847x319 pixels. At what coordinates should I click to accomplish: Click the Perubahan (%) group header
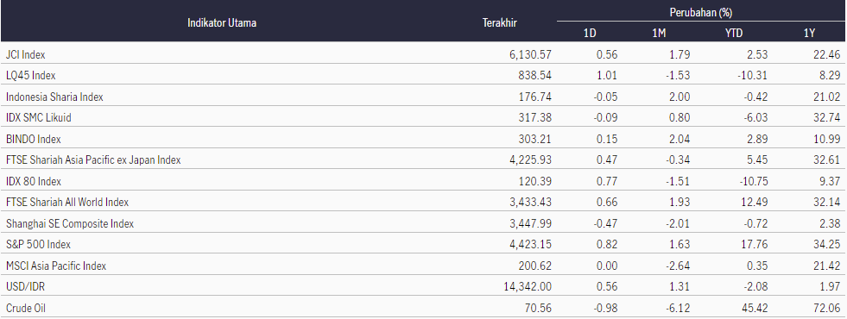[702, 12]
